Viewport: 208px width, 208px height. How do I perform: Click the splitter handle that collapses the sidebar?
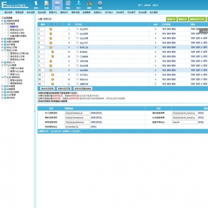click(35, 111)
